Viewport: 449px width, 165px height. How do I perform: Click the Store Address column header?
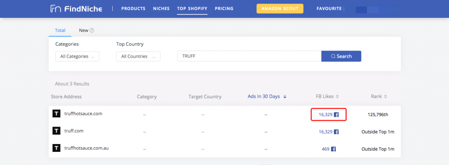click(66, 96)
